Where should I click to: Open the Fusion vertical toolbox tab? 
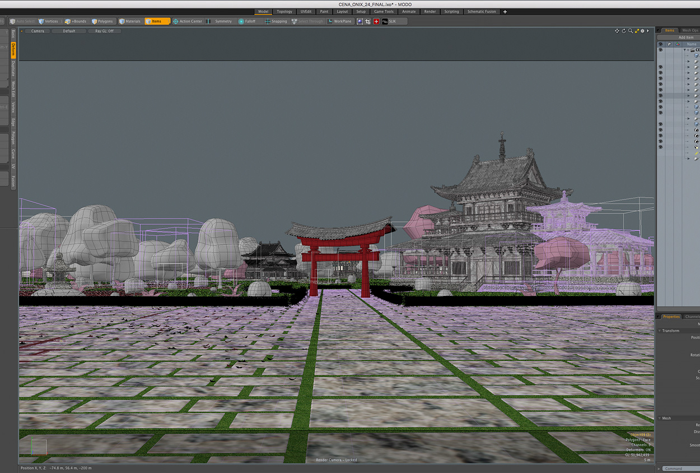click(x=13, y=181)
